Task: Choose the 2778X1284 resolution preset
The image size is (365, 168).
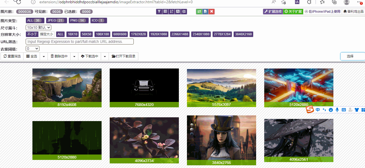Action: 222,34
